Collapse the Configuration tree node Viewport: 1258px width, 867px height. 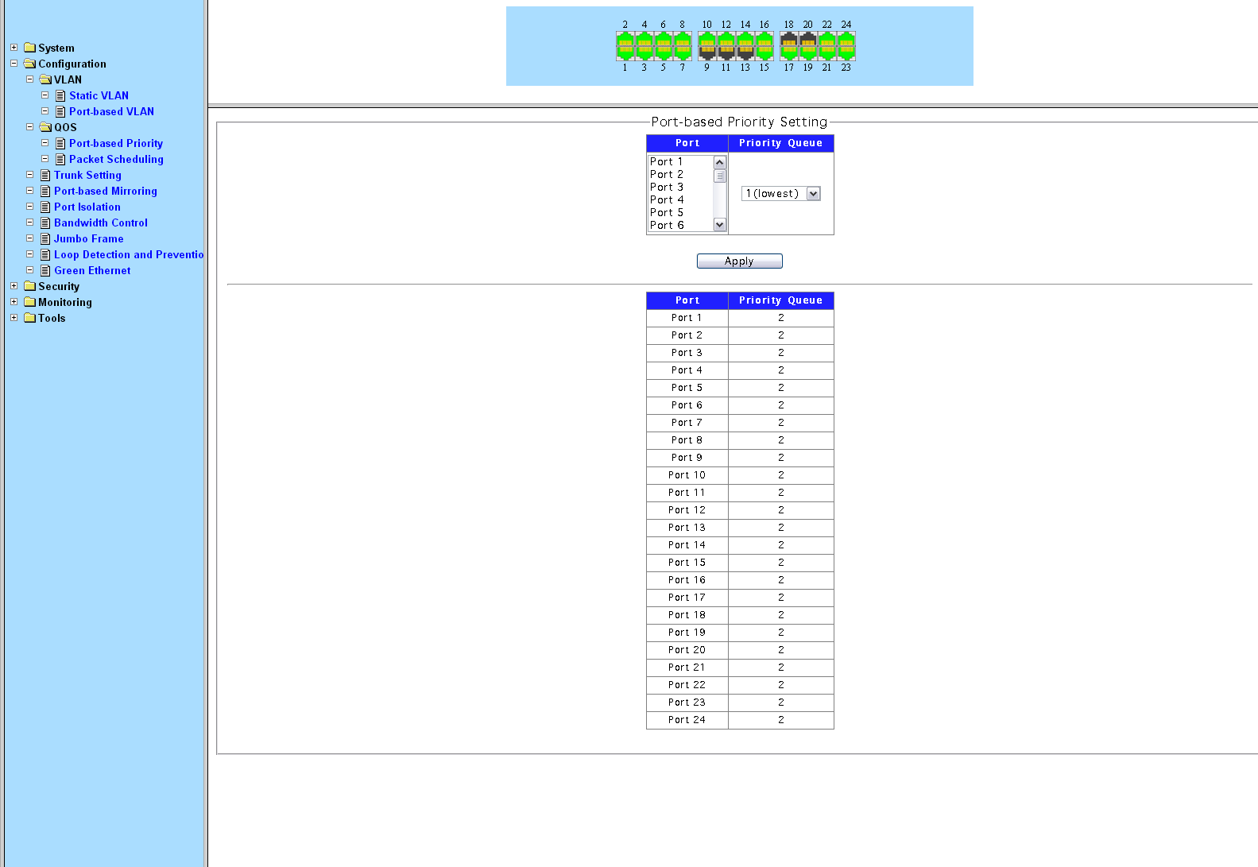pos(14,64)
